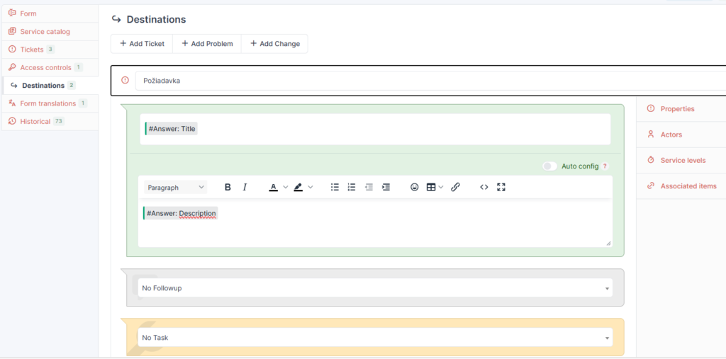Viewport: 726px width, 359px height.
Task: Insert a bullet list in editor
Action: pyautogui.click(x=335, y=187)
